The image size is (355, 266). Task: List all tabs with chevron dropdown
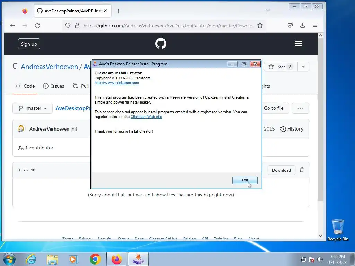[x=268, y=11]
